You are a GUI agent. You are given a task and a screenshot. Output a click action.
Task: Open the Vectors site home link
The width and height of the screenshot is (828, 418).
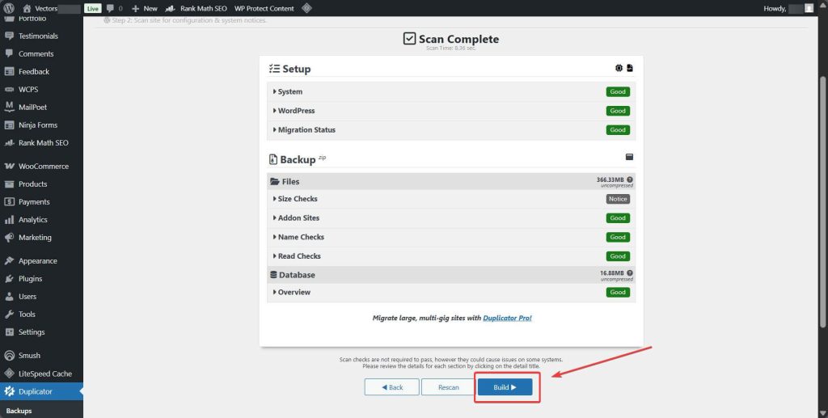coord(40,8)
